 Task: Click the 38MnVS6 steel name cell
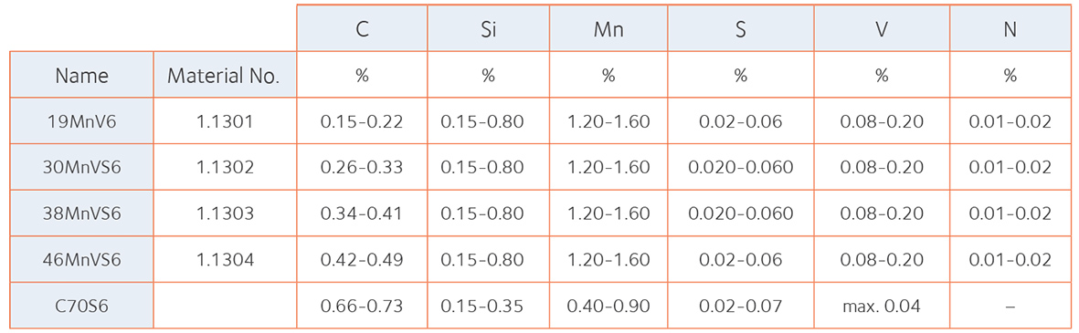81,213
